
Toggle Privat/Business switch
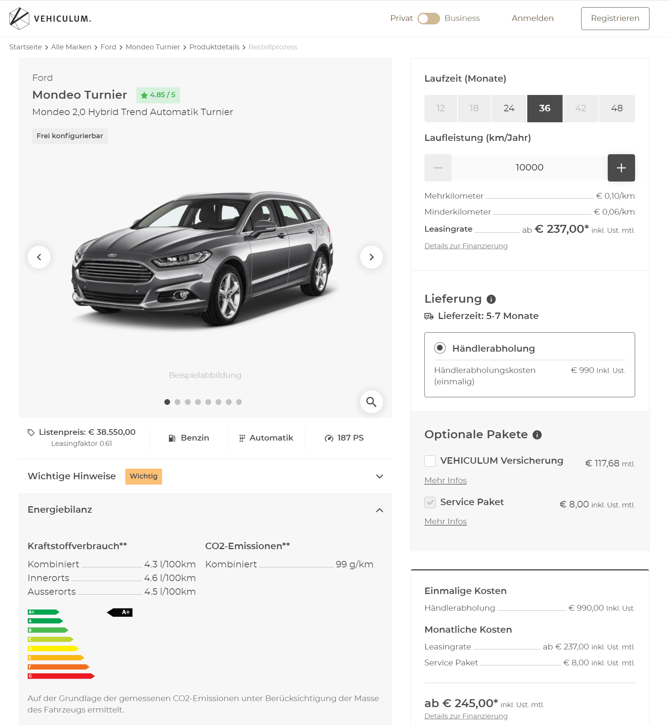coord(429,19)
